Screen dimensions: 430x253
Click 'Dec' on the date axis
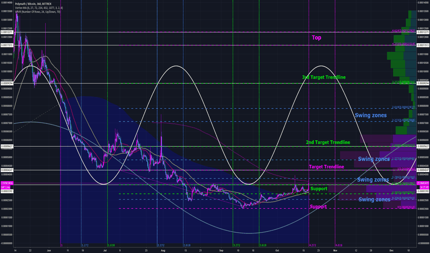(x=391, y=250)
